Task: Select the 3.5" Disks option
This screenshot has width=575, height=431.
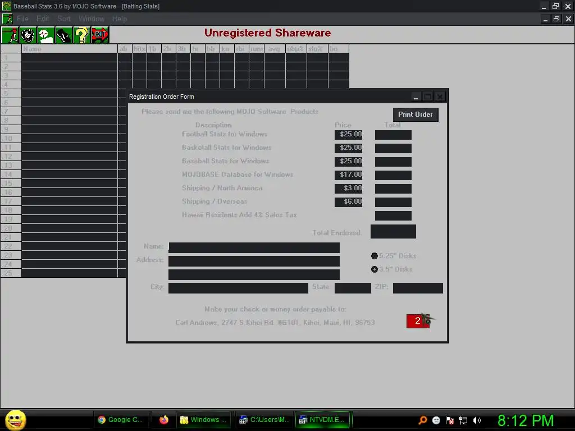Action: (x=391, y=269)
